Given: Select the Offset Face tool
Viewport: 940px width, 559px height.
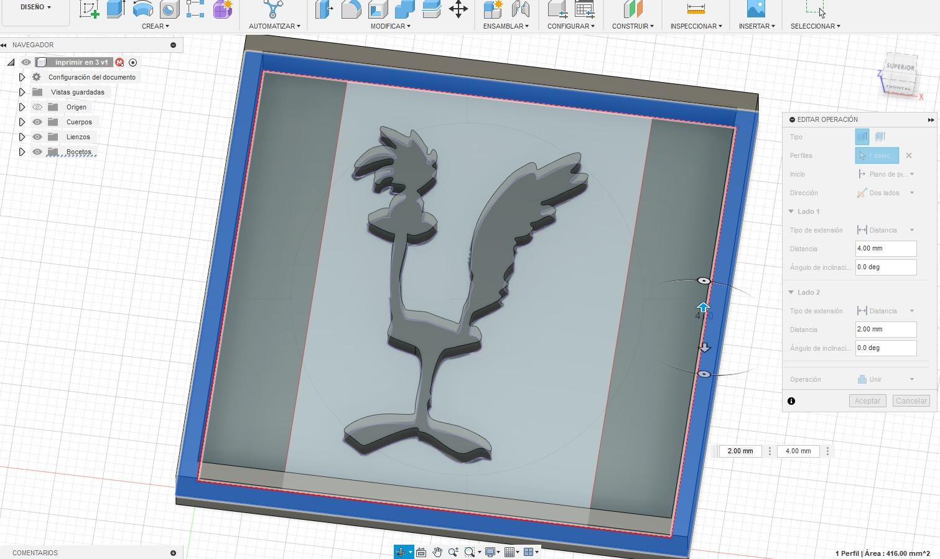Looking at the screenshot, I should [431, 9].
